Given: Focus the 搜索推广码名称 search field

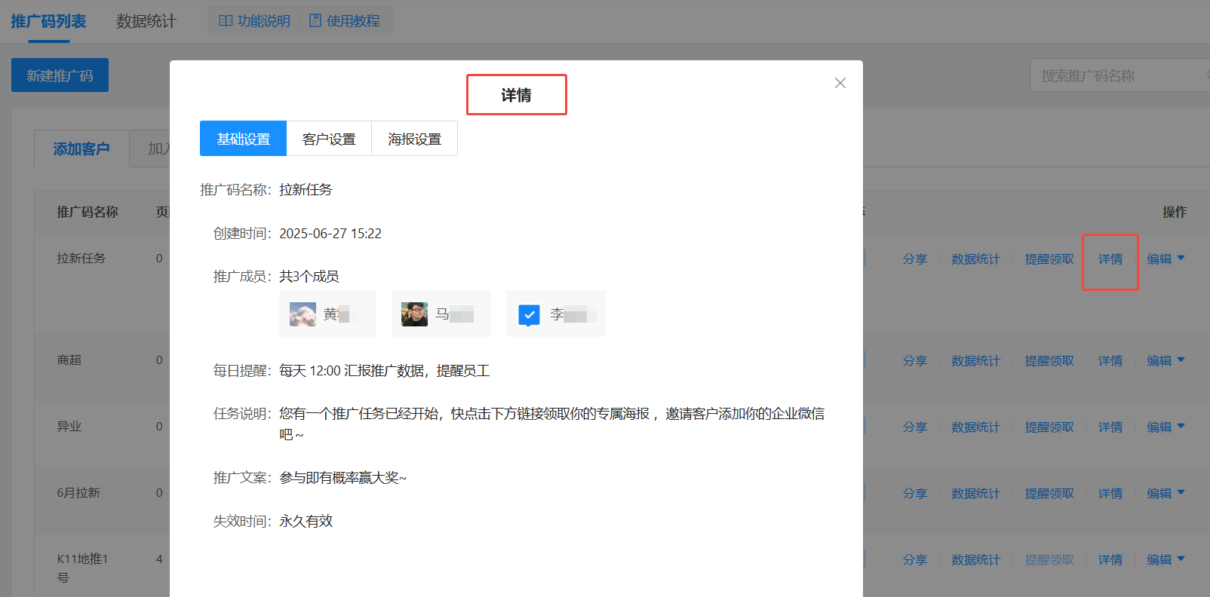Looking at the screenshot, I should [x=1119, y=75].
